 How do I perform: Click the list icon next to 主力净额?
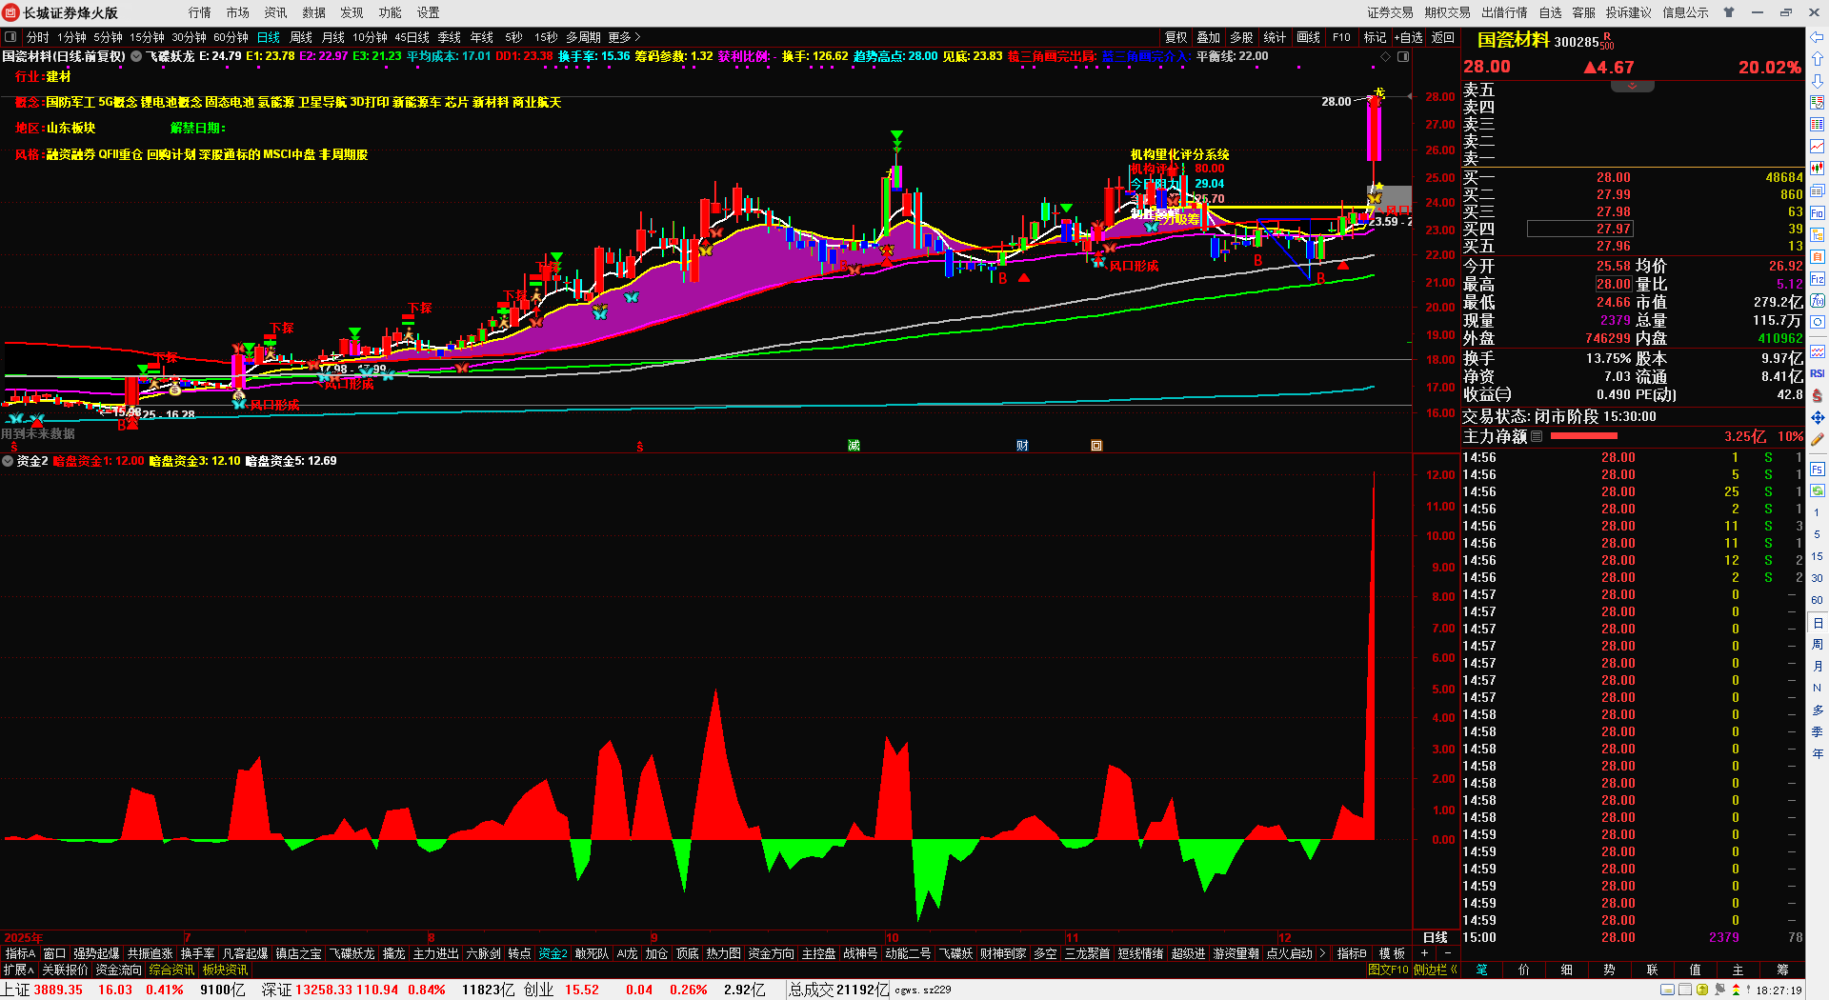(1537, 436)
